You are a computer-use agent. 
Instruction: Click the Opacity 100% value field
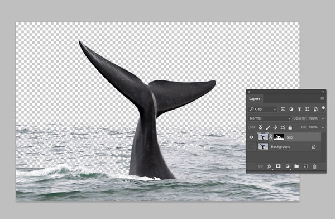(x=314, y=118)
